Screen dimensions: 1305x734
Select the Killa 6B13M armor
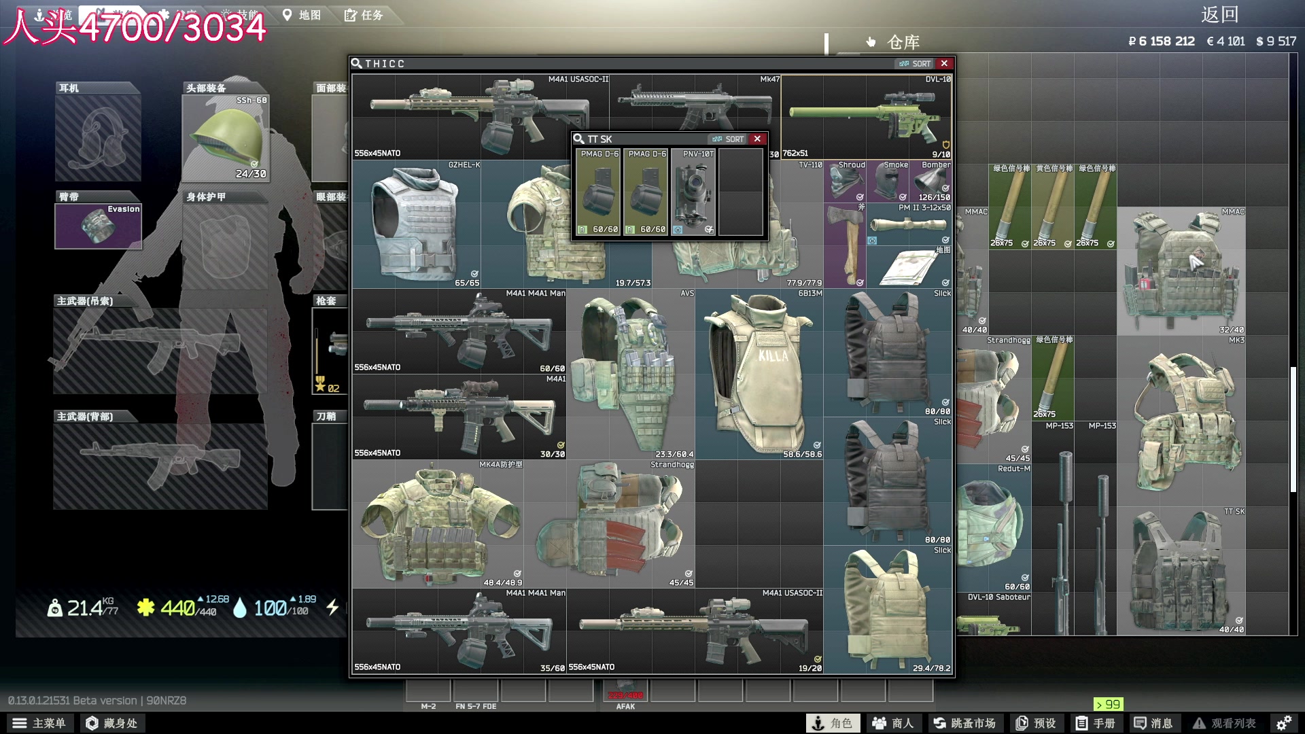(x=759, y=374)
